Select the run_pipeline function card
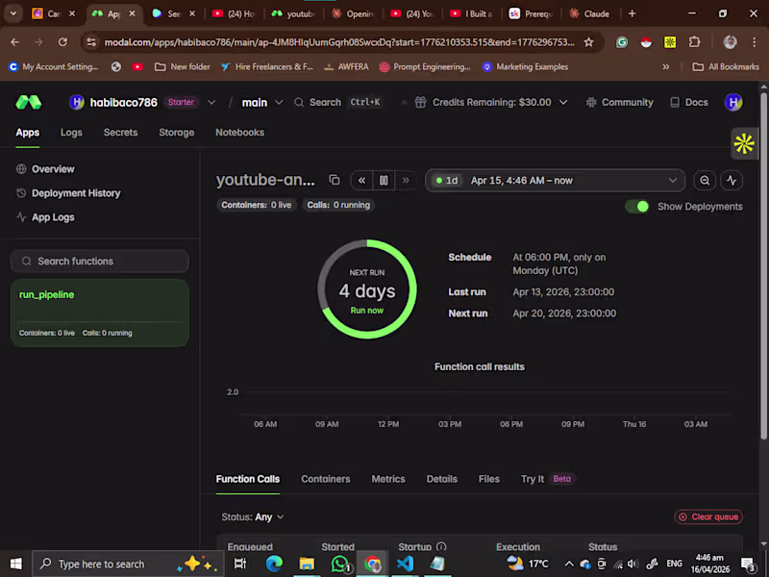The image size is (769, 577). [100, 314]
